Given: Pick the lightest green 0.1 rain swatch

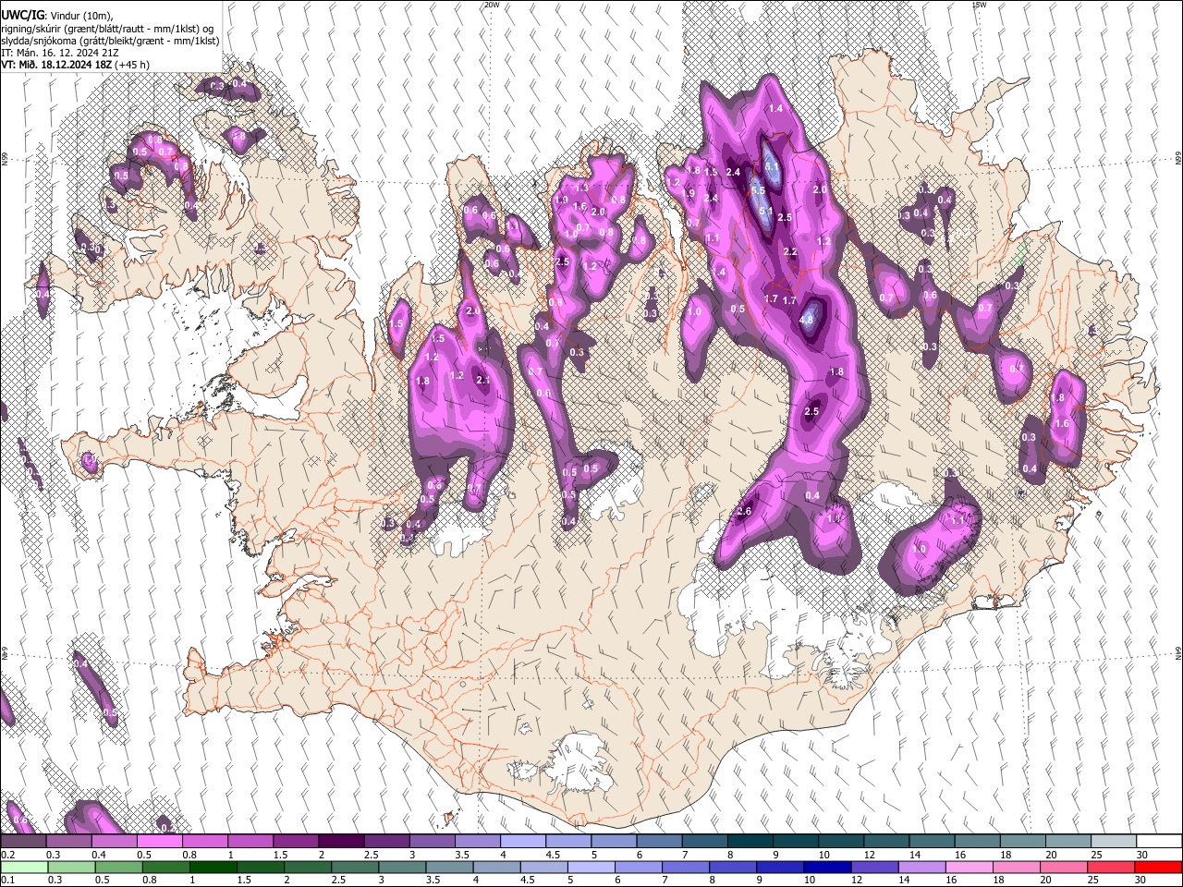Looking at the screenshot, I should [23, 867].
